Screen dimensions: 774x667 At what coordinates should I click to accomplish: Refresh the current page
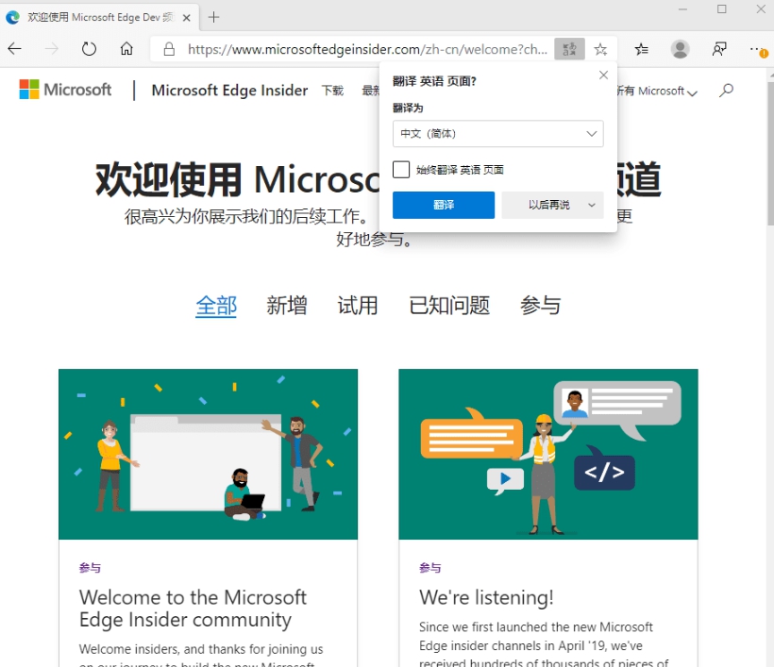click(88, 49)
